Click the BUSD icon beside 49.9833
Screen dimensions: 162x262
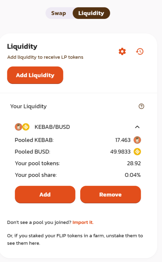(137, 152)
